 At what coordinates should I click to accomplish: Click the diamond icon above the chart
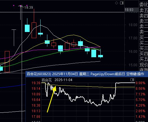tap(117, 3)
